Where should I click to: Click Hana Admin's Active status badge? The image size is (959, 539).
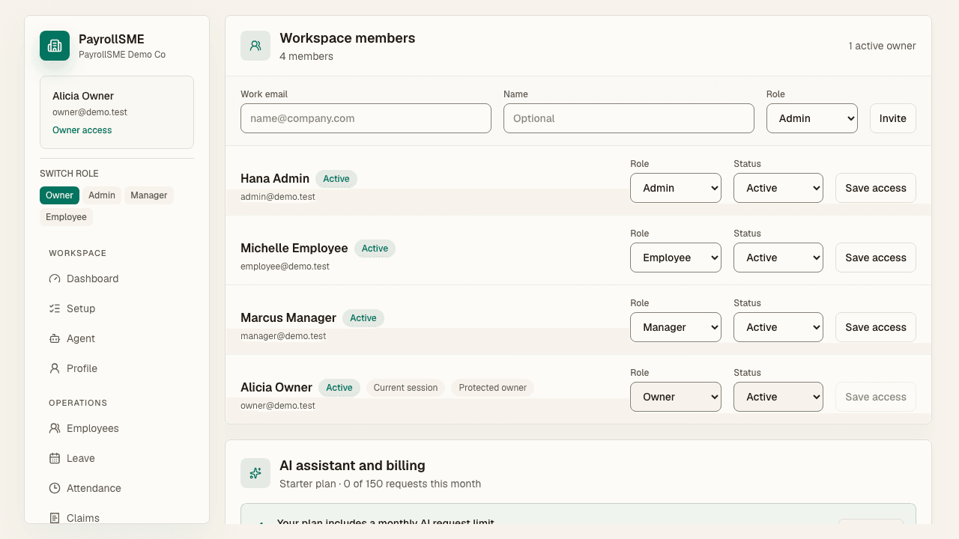coord(336,179)
